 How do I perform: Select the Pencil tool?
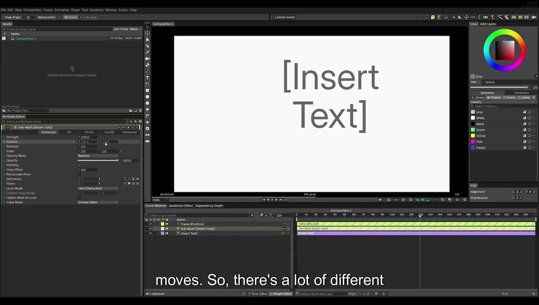pyautogui.click(x=147, y=52)
